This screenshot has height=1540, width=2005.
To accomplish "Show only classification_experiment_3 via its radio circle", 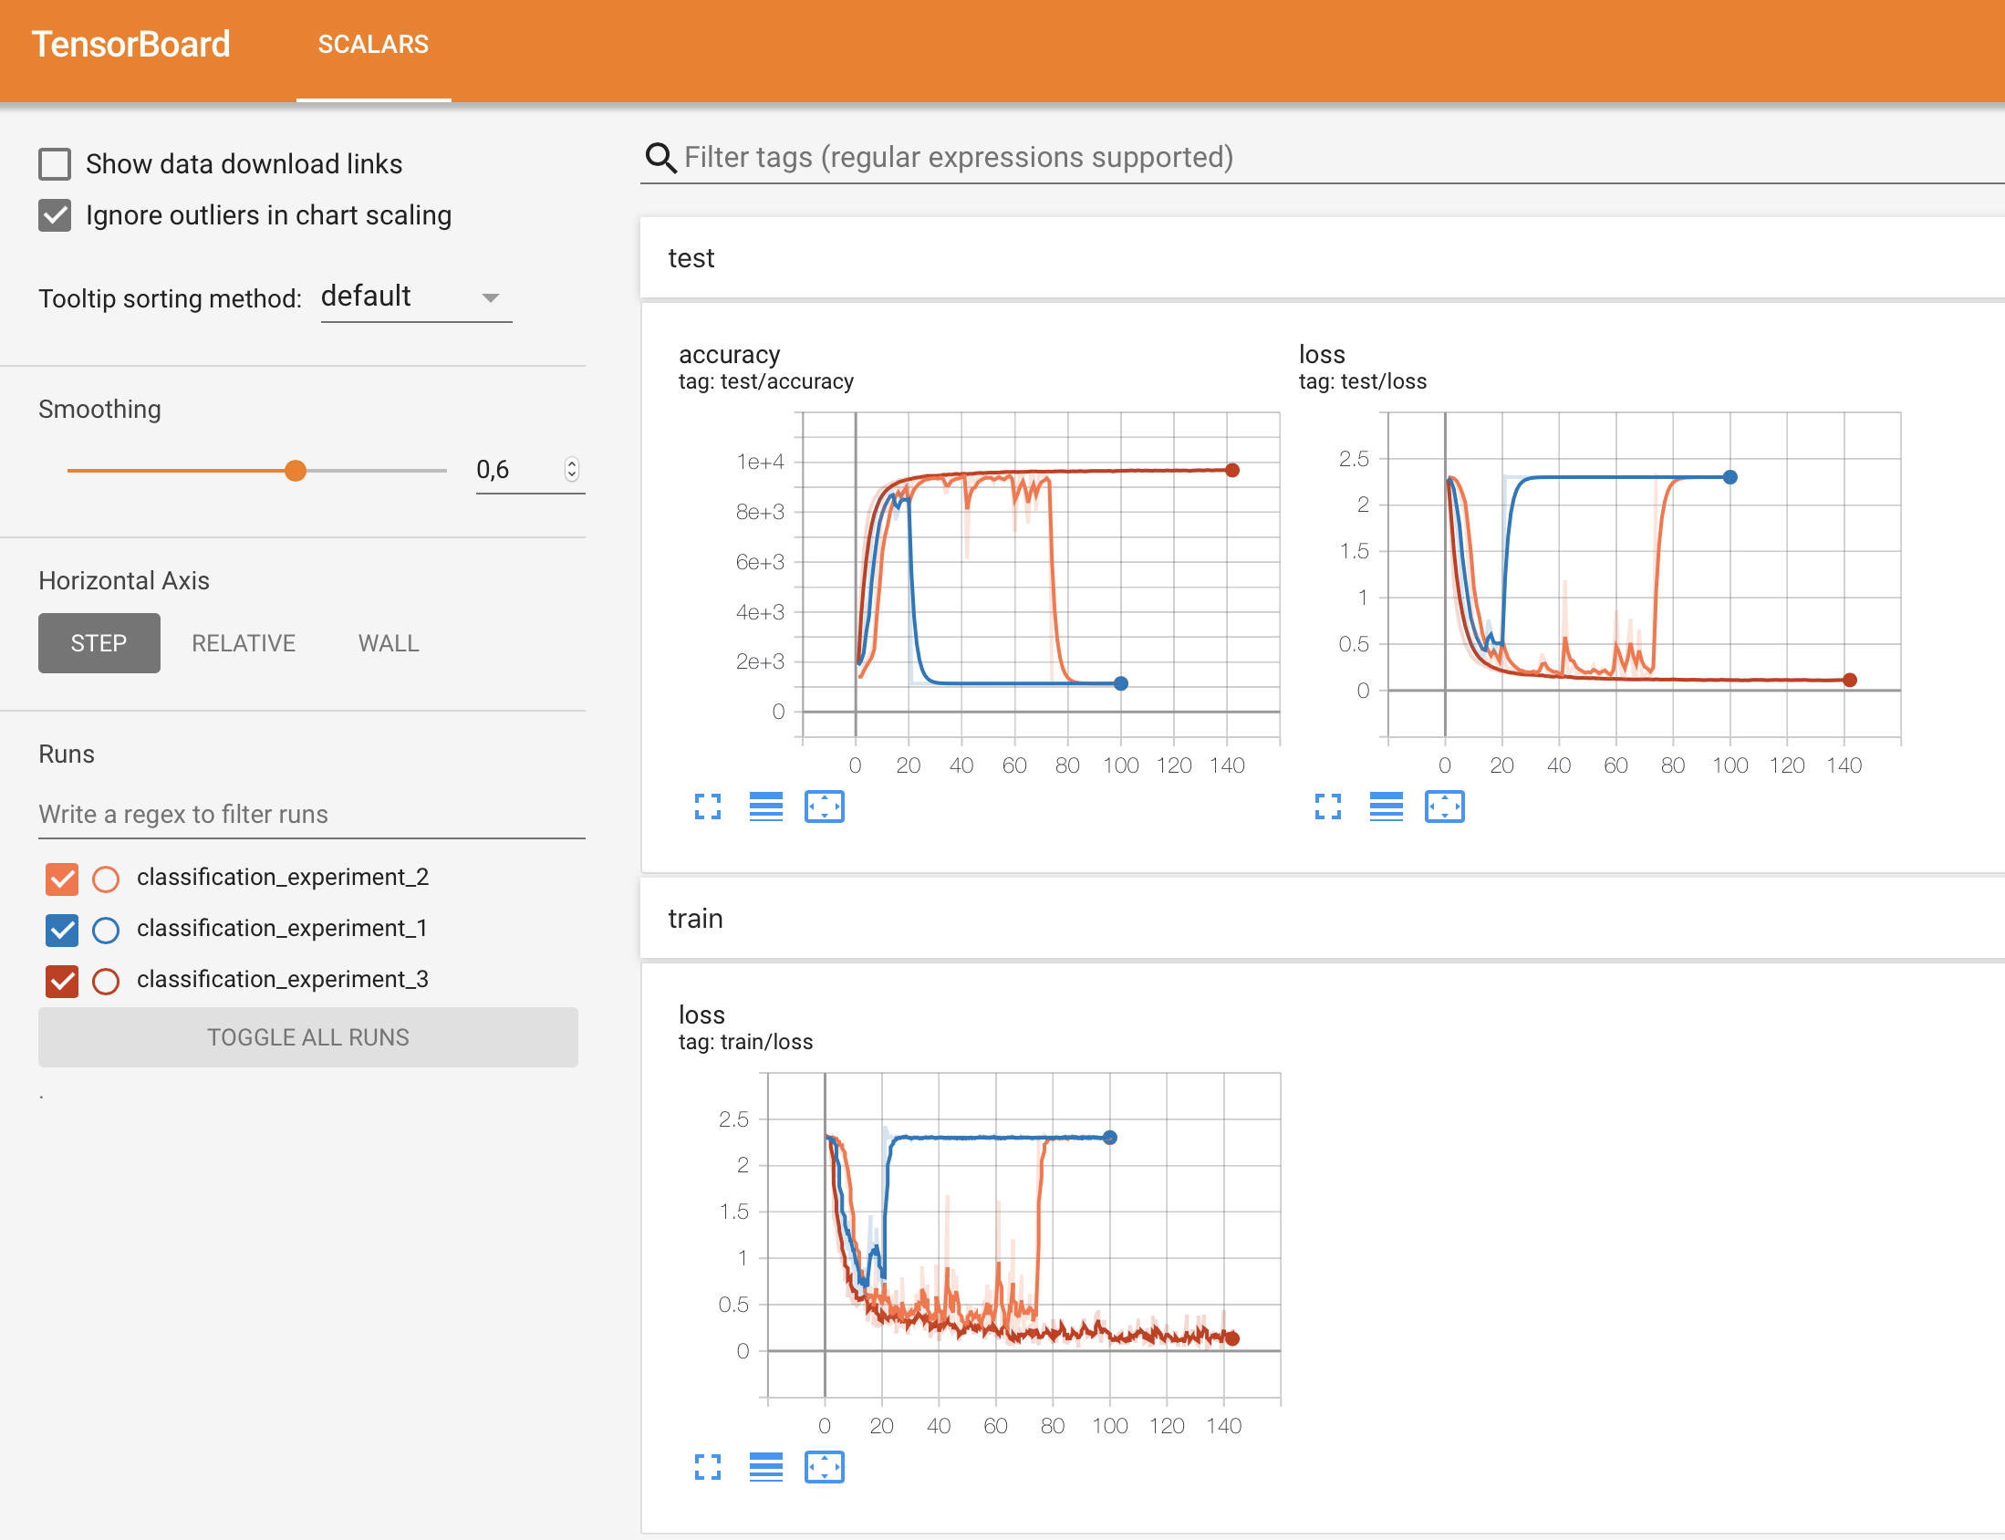I will [x=107, y=981].
